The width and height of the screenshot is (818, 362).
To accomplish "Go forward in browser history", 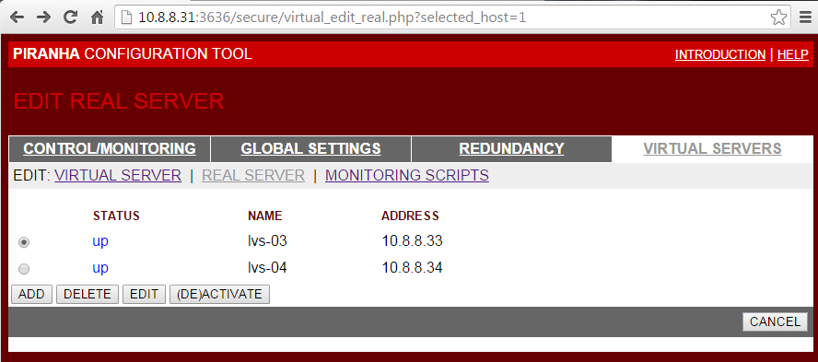I will tap(44, 18).
